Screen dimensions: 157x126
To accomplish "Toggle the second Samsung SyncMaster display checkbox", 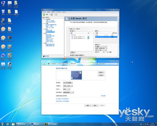I will pyautogui.click(x=72, y=38).
